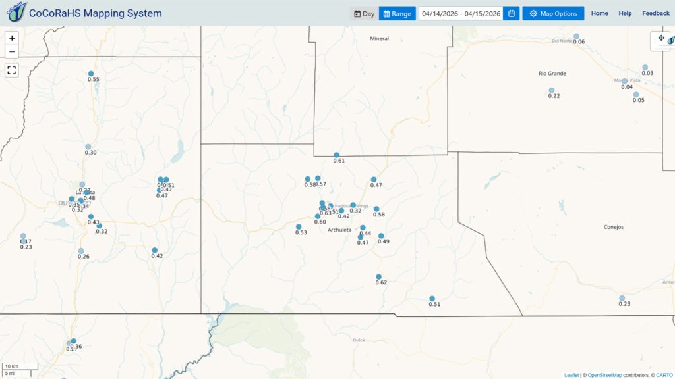675x379 pixels.
Task: Select the station marker reading 0.49
Action: pos(381,236)
